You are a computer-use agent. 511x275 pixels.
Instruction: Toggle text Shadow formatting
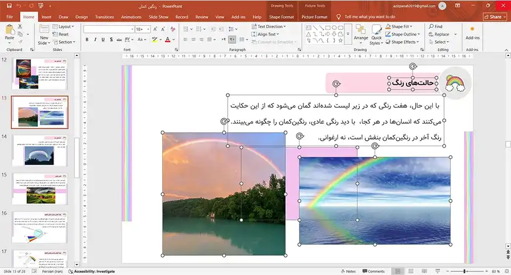coord(111,39)
